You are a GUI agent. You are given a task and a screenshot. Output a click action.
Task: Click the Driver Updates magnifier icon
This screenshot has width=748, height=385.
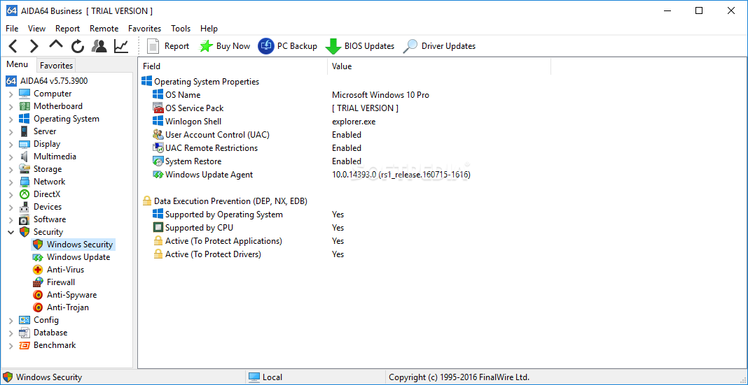410,46
